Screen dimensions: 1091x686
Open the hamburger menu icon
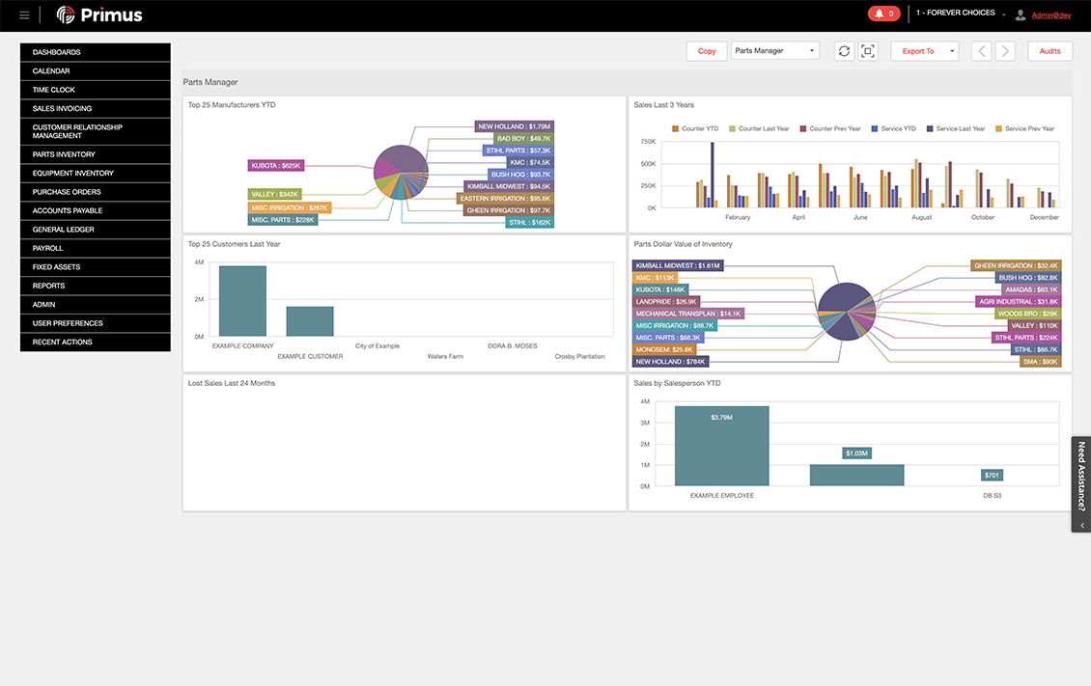(24, 15)
